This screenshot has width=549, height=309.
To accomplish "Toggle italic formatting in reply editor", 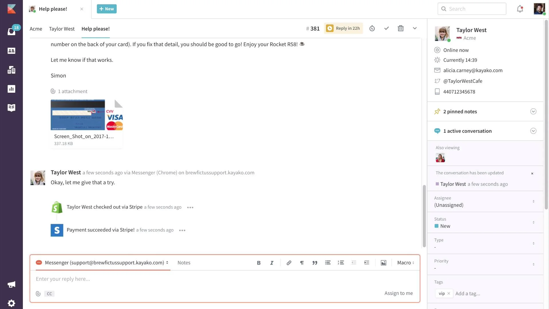I will (x=272, y=263).
